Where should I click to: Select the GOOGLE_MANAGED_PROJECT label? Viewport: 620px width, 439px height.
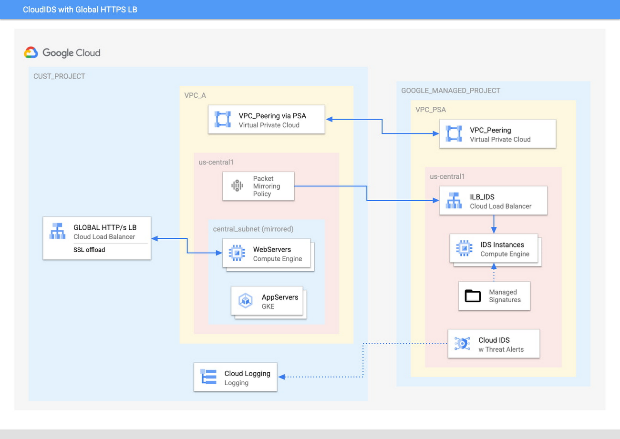point(451,91)
